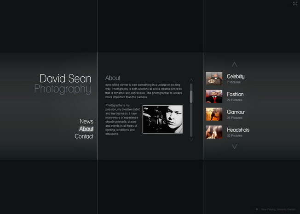Viewport: 300px width, 214px height.
Task: Open the Celebrity gallery thumbnail
Action: coord(214,79)
